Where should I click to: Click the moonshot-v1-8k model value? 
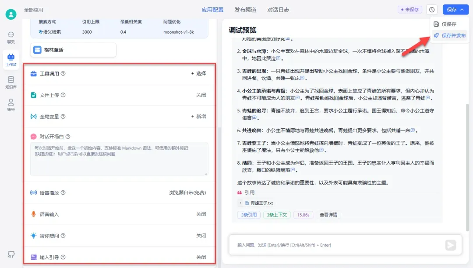(x=179, y=32)
